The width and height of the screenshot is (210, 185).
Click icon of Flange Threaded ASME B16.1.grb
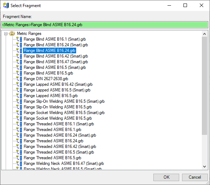[x=19, y=130]
